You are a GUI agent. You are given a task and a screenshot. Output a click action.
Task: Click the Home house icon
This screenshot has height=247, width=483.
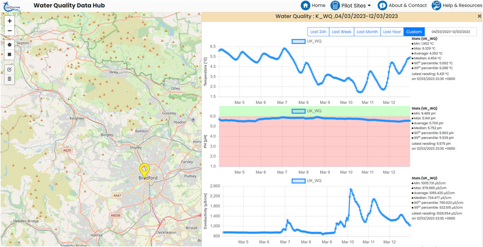[305, 5]
